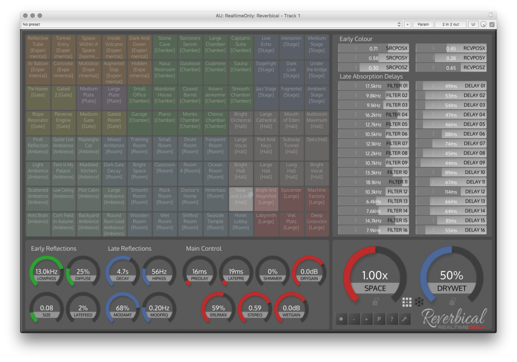Pick the Rope Resonator gate preset

tap(38, 123)
